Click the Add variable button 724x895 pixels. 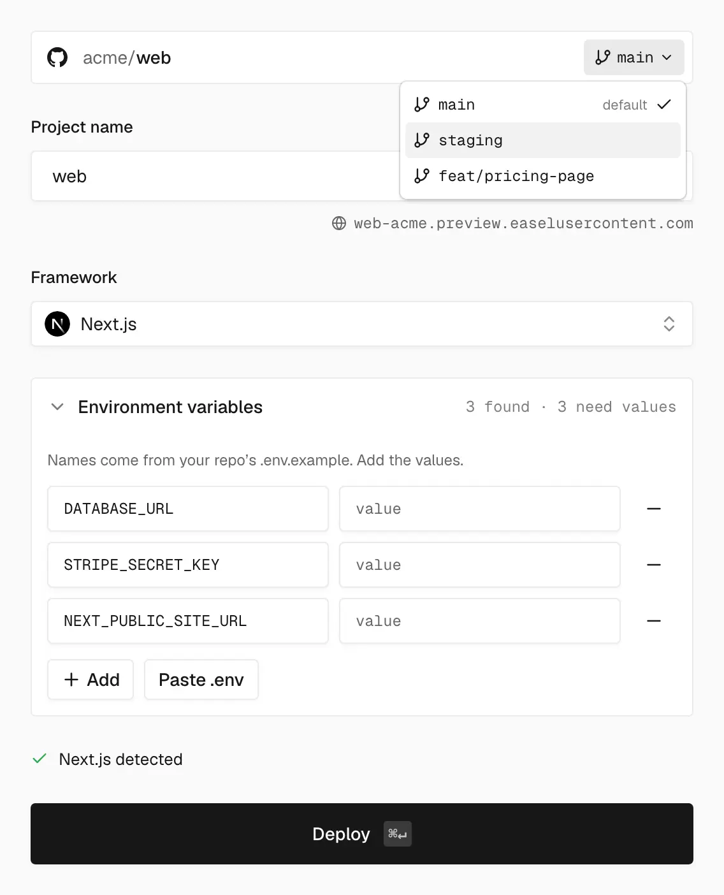90,680
